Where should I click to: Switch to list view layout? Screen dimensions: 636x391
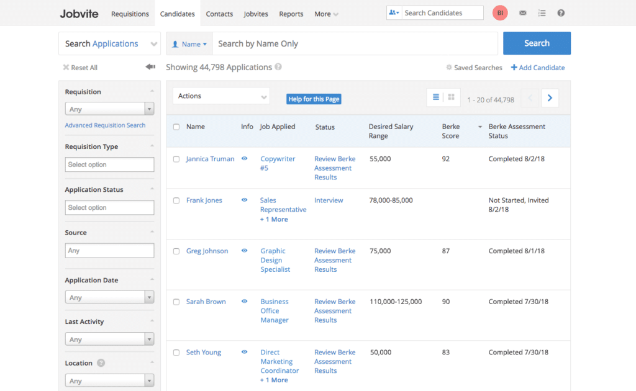pyautogui.click(x=436, y=97)
